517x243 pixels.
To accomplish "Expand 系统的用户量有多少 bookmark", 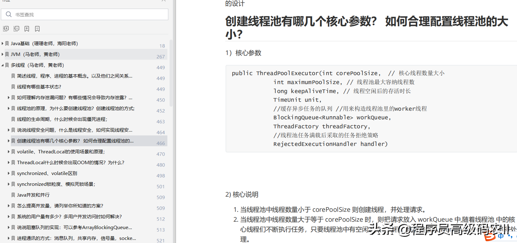I will pyautogui.click(x=9, y=217).
